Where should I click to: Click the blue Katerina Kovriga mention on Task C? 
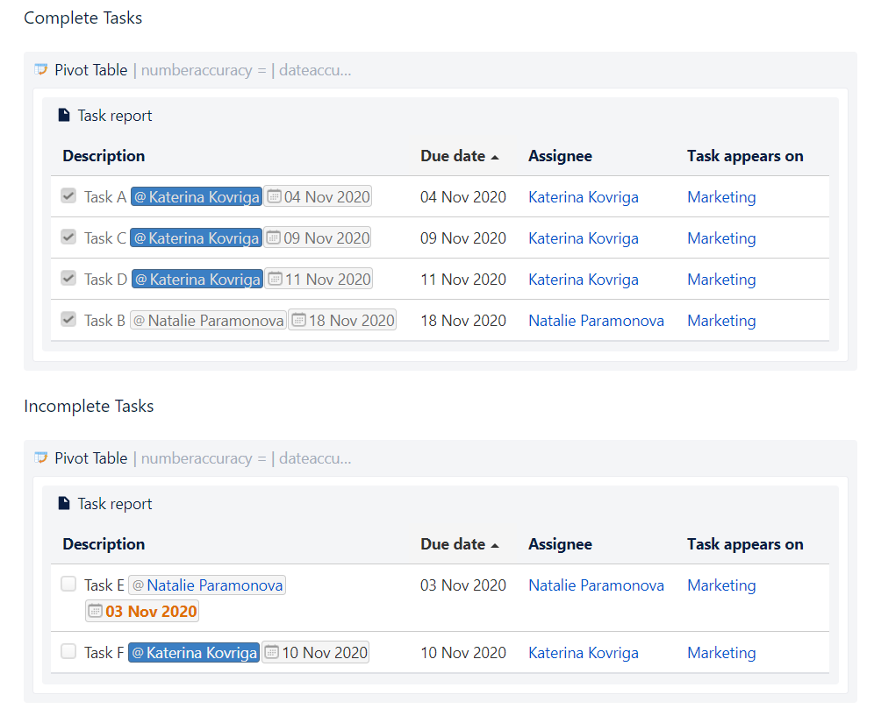[196, 238]
